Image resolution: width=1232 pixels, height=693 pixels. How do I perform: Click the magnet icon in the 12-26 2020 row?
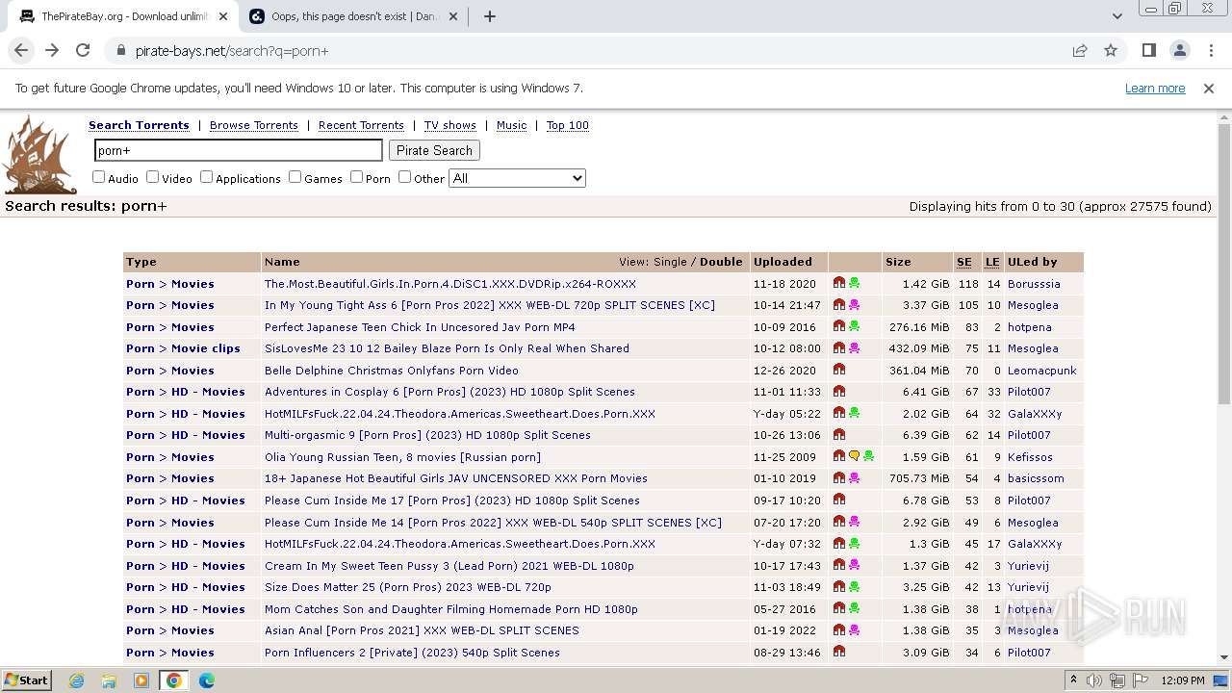(839, 371)
